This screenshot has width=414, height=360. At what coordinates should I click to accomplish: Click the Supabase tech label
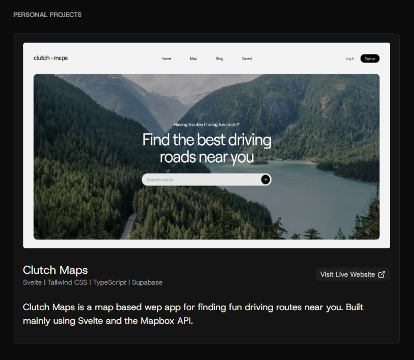(x=147, y=282)
